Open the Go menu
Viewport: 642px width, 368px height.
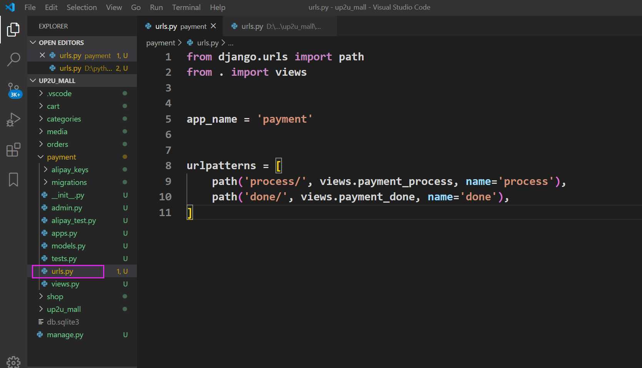pyautogui.click(x=136, y=7)
